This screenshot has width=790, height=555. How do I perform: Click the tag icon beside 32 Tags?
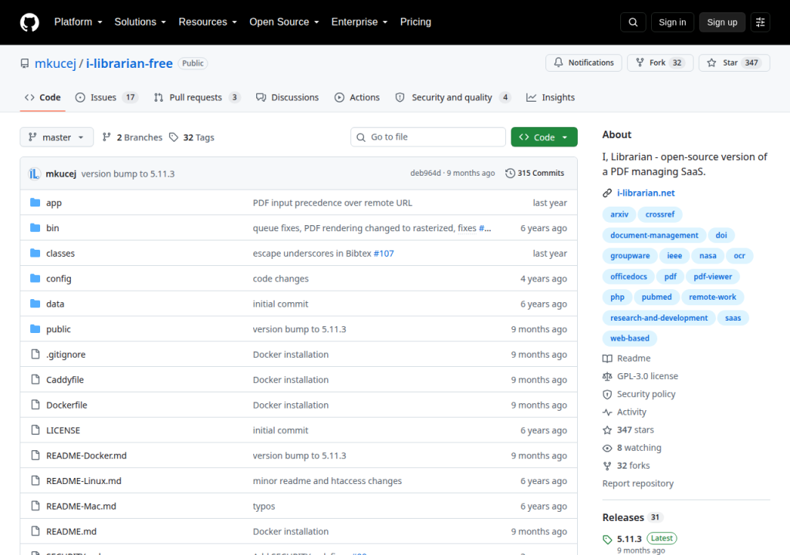[x=174, y=137]
